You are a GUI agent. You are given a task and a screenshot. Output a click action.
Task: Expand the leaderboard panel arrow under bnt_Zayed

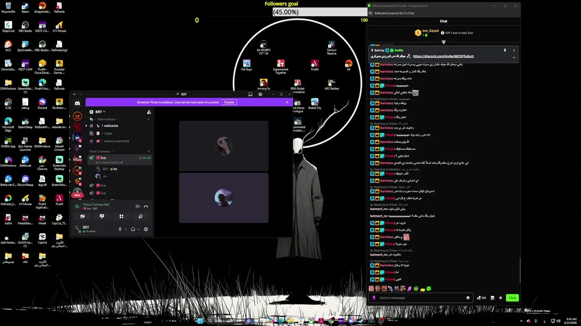[x=443, y=42]
